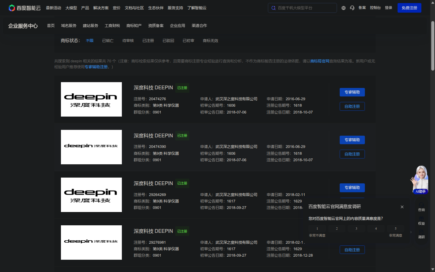435x272 pixels.
Task: Filter trademark status by 已注册
Action: tap(148, 41)
